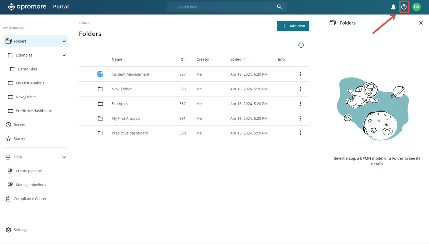Collapse the Folders section chevron
This screenshot has height=244, width=429.
[64, 41]
